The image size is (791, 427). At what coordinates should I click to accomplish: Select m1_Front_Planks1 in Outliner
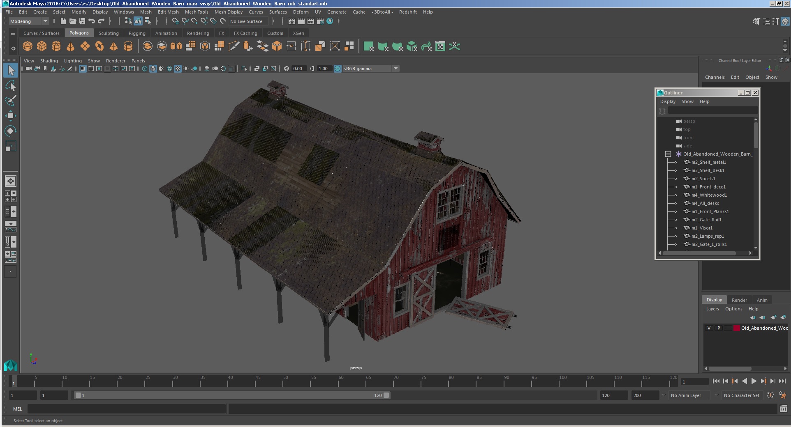coord(710,211)
